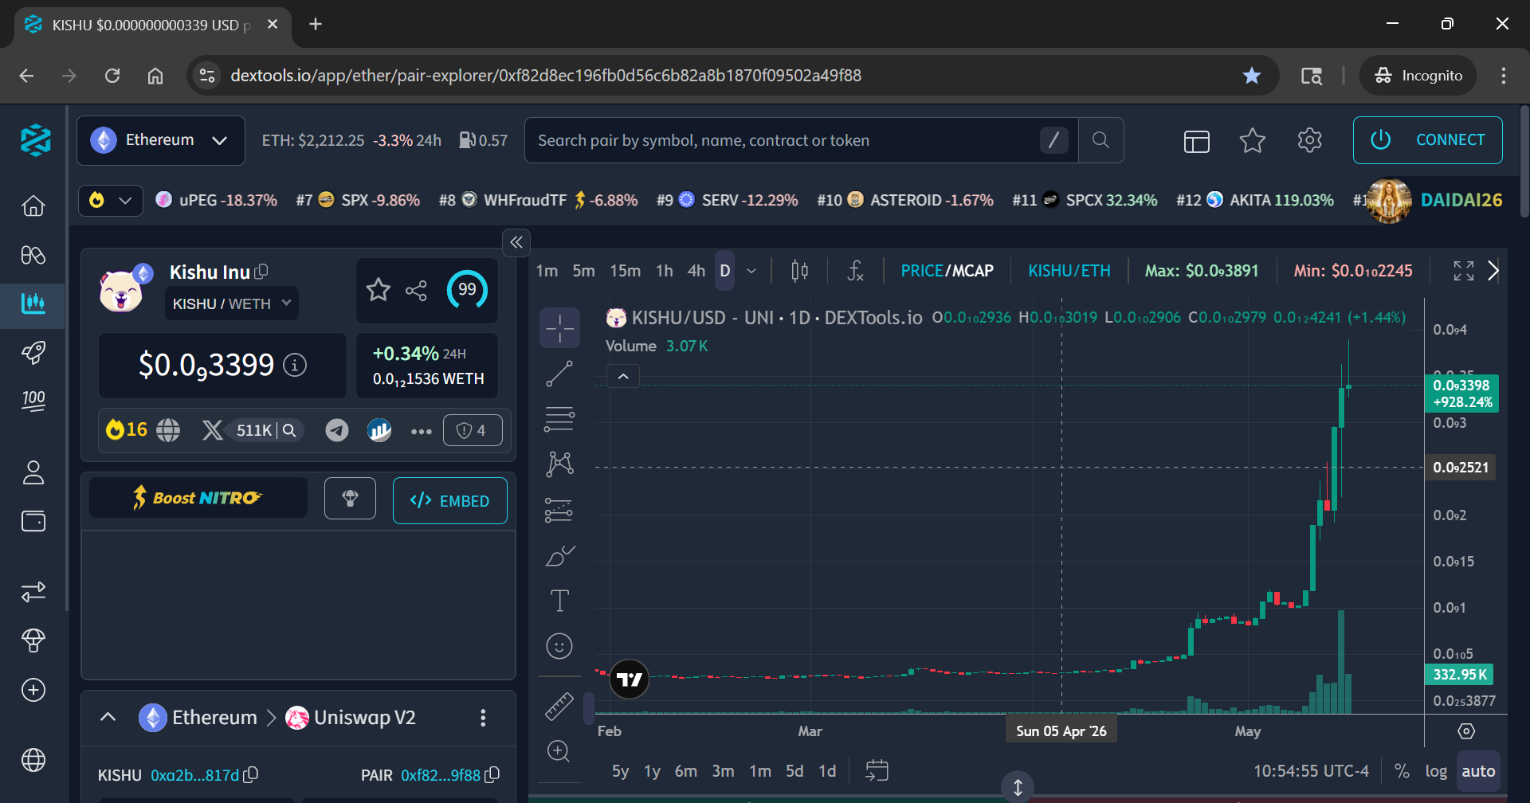Open the KISHU / WETH pair dropdown
Screen dimensions: 1530x803
(x=232, y=304)
